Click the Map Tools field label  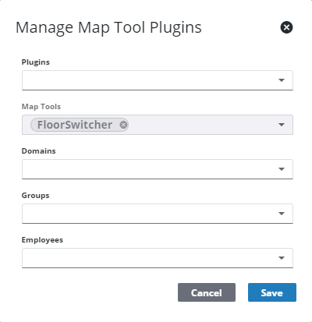click(41, 107)
